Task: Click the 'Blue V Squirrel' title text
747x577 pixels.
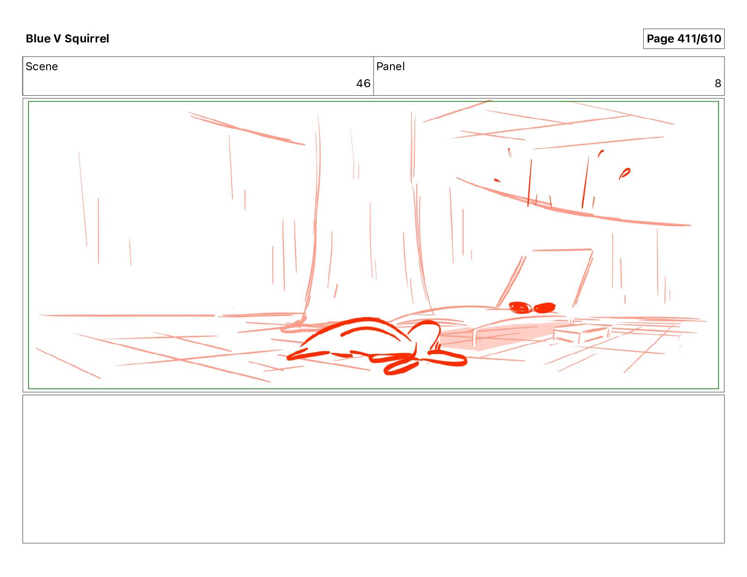Action: click(67, 39)
